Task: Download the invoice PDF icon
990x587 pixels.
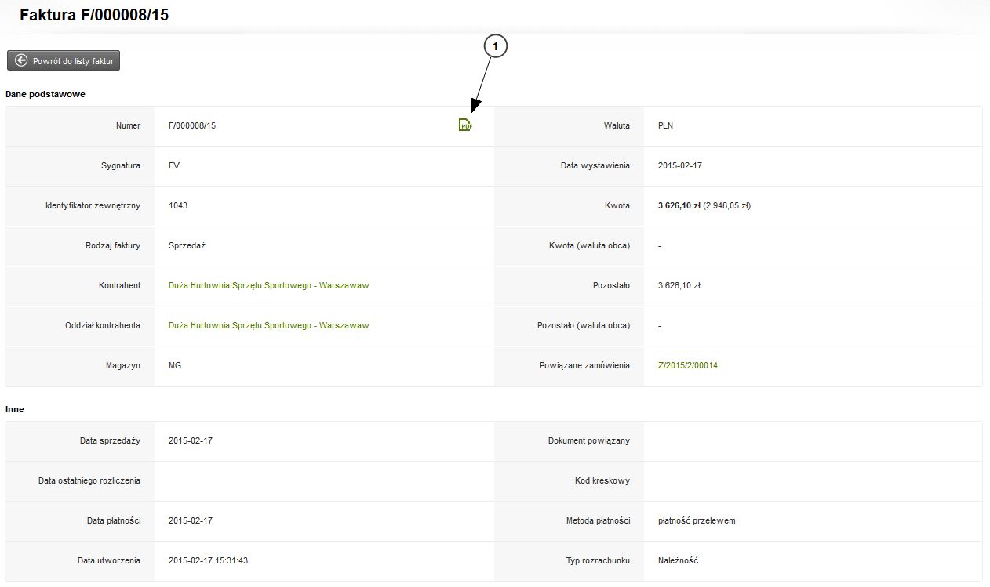Action: (465, 125)
